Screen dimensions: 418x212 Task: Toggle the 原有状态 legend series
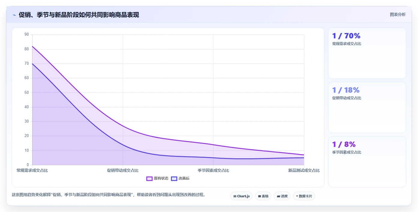click(x=157, y=178)
